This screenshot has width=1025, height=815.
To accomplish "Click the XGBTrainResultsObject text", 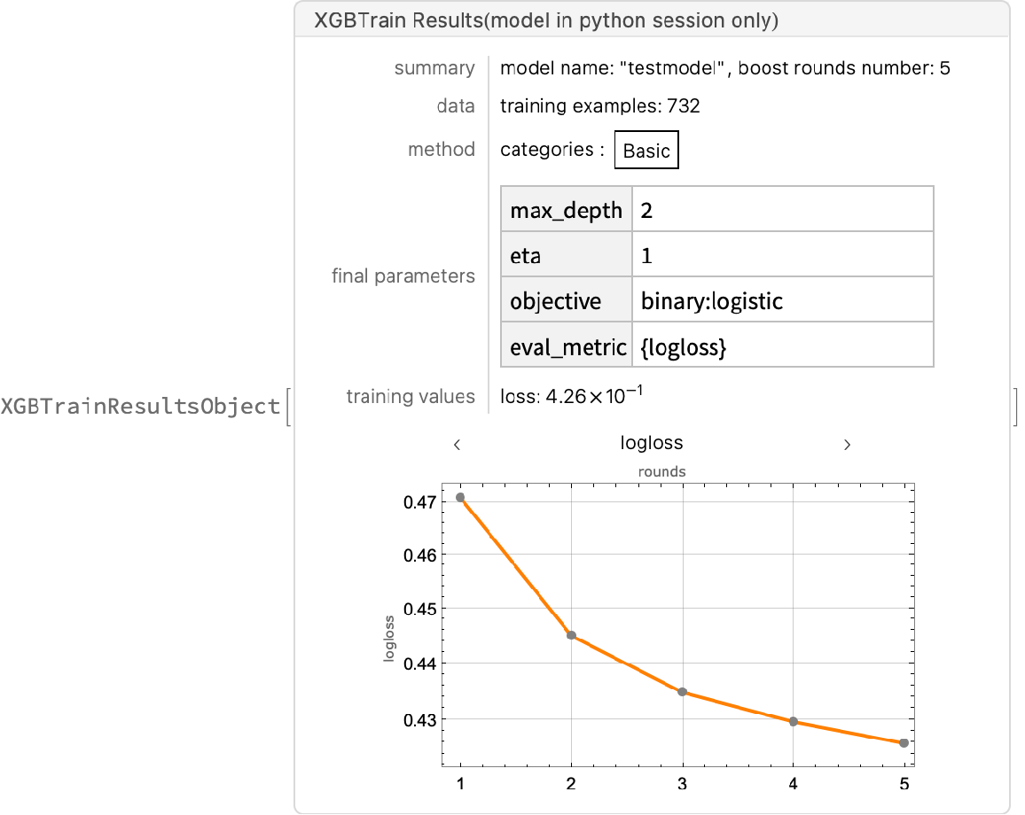I will point(140,407).
